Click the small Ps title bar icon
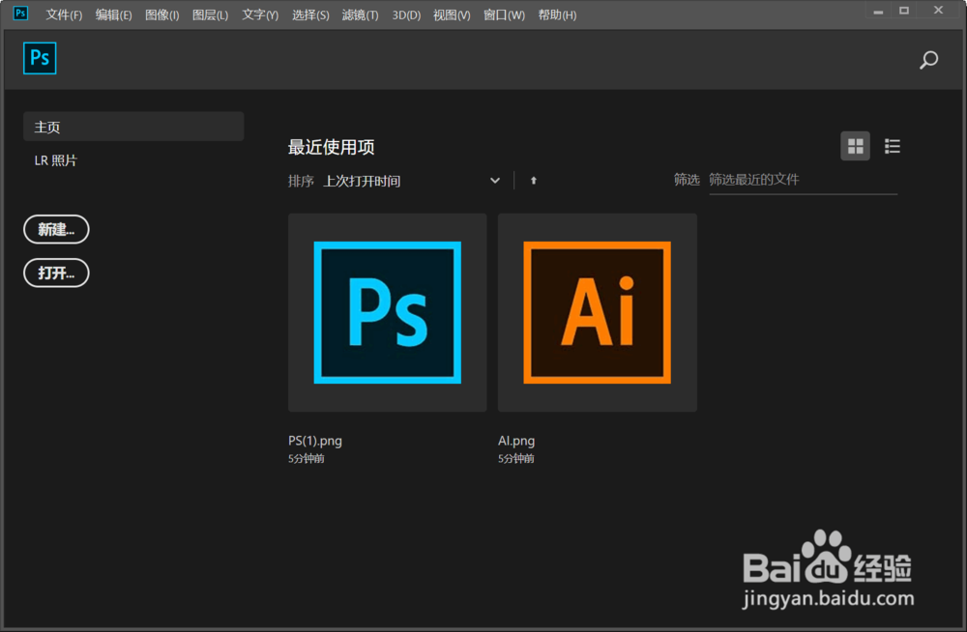Viewport: 967px width, 632px height. [x=20, y=13]
